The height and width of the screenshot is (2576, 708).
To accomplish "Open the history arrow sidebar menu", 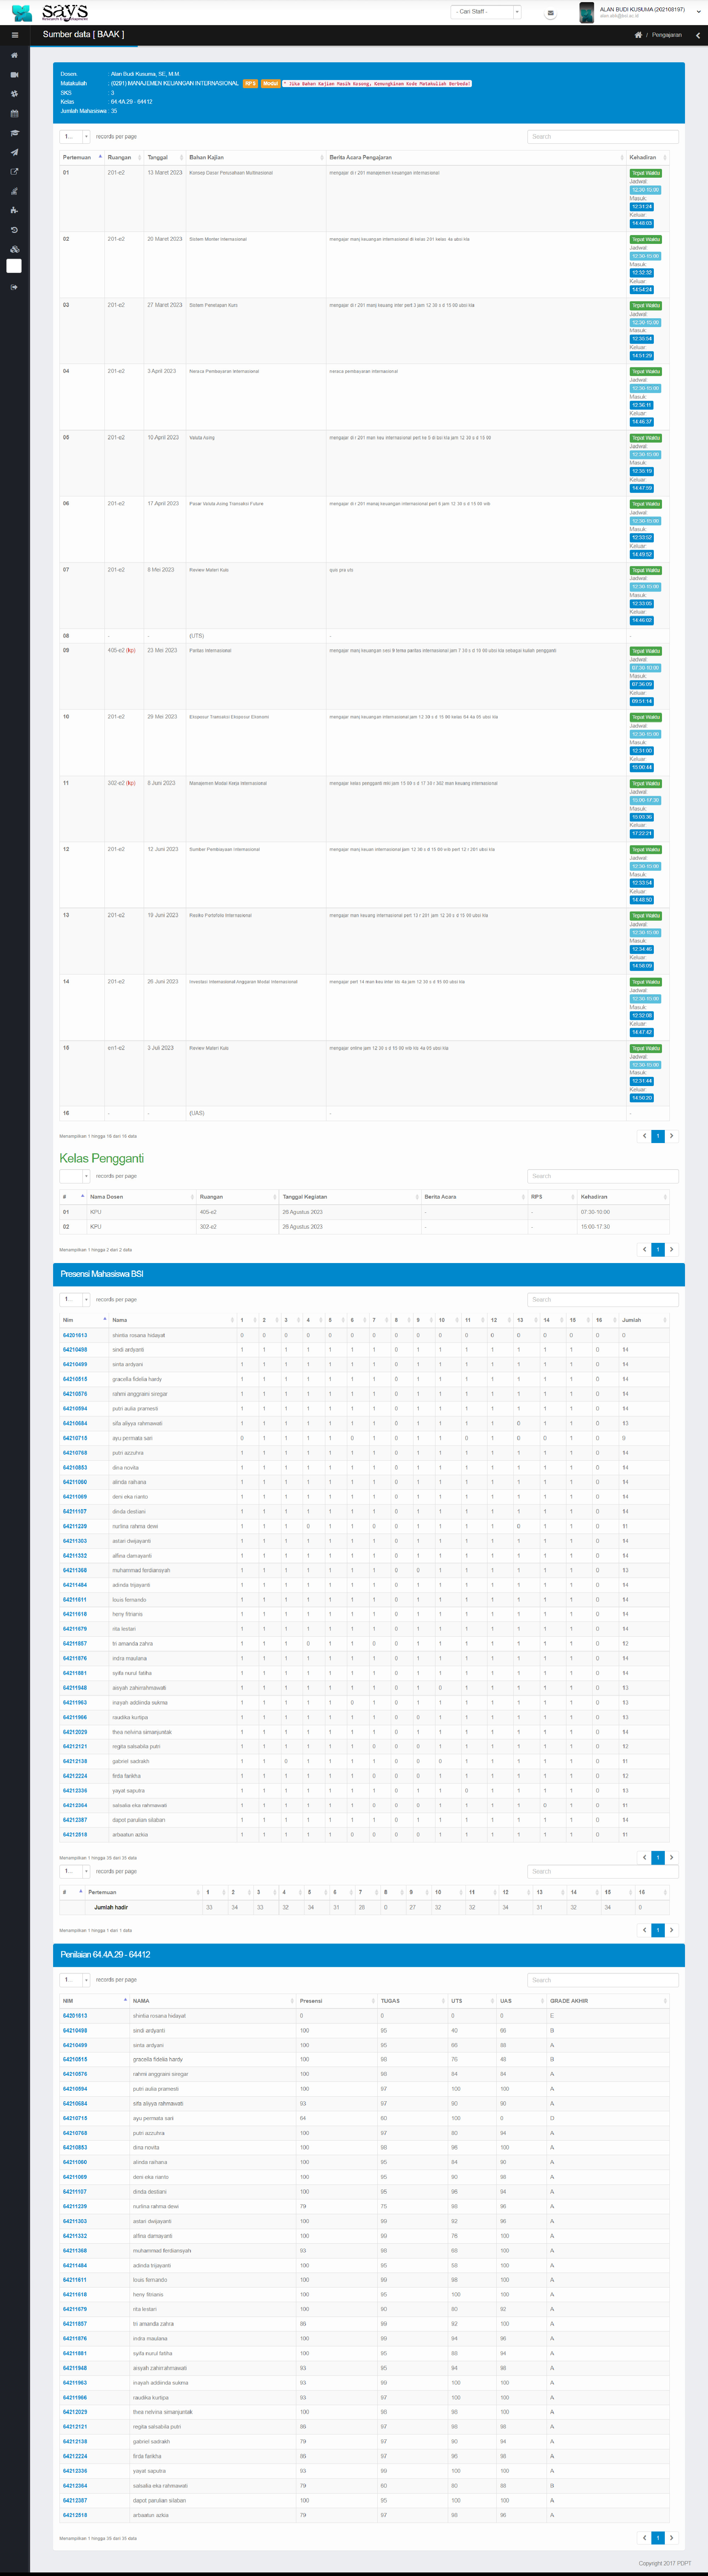I will coord(14,230).
